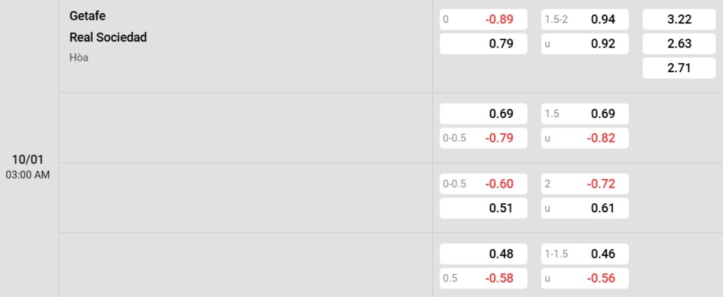Select over 1.5 odds of 0.69
This screenshot has width=723, height=297.
pyautogui.click(x=584, y=114)
